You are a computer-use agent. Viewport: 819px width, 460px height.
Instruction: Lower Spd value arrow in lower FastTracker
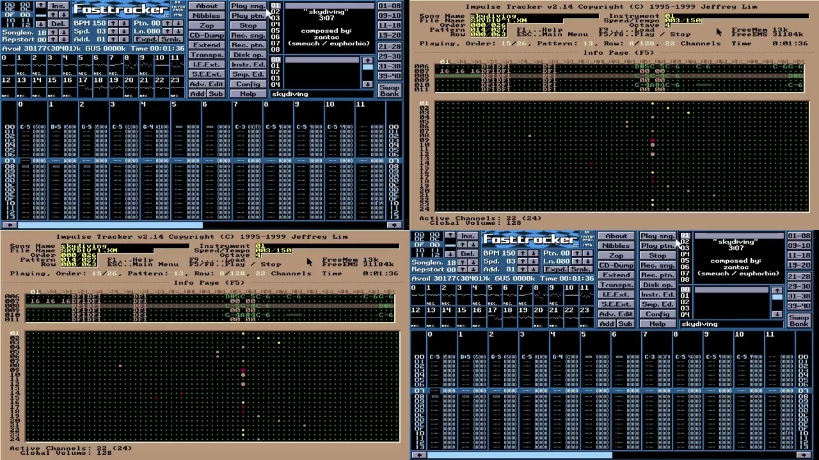click(533, 261)
